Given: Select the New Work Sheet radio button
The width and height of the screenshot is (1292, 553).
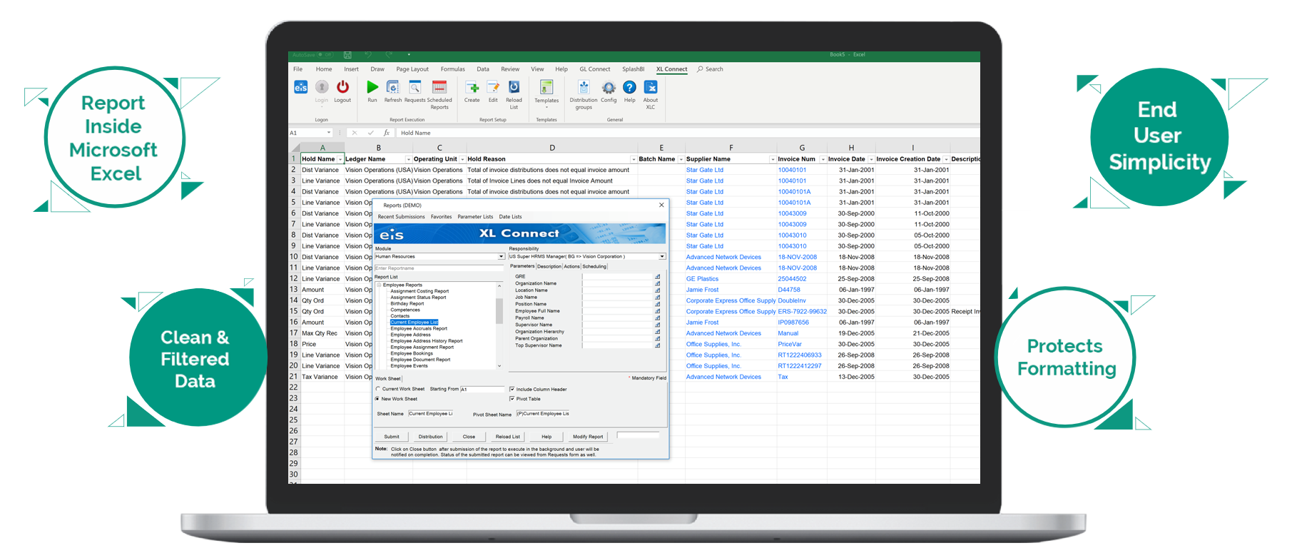Looking at the screenshot, I should click(377, 399).
